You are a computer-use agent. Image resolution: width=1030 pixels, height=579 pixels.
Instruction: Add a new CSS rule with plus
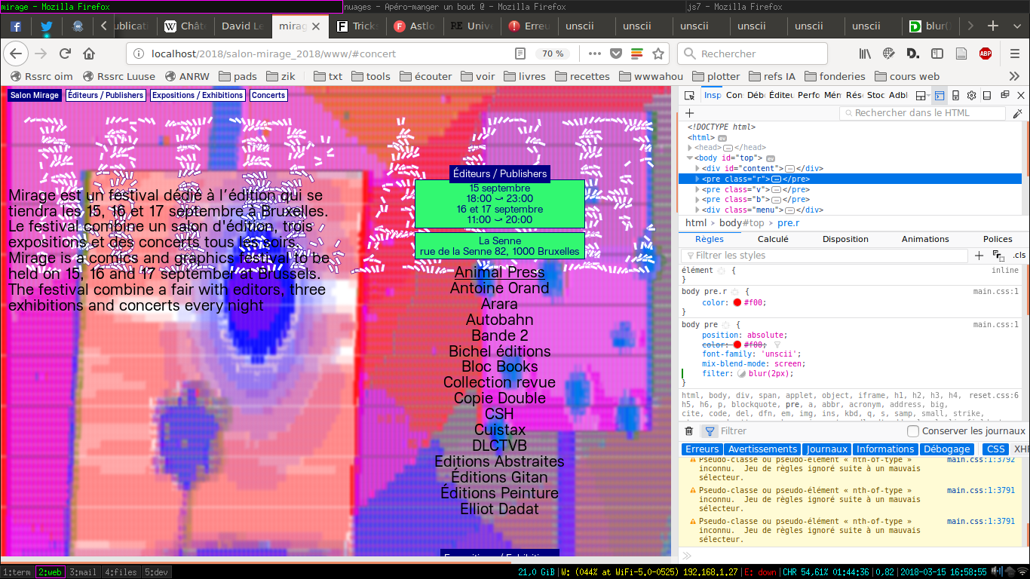(979, 256)
